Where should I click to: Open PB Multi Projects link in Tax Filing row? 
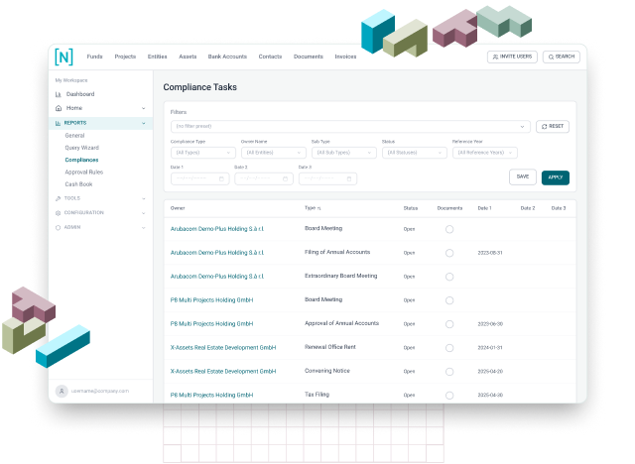click(211, 396)
